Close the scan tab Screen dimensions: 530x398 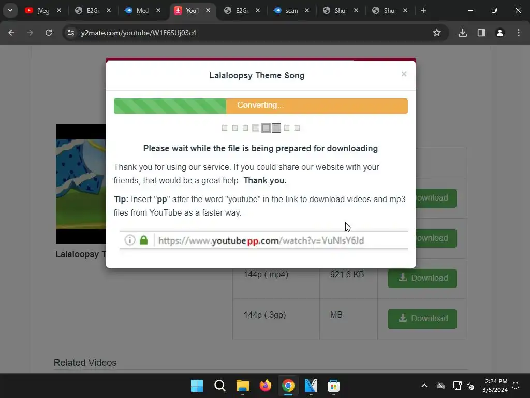[307, 10]
